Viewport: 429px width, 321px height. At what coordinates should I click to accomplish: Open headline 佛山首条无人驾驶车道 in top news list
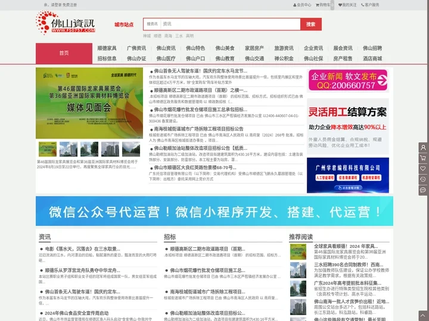coord(200,71)
